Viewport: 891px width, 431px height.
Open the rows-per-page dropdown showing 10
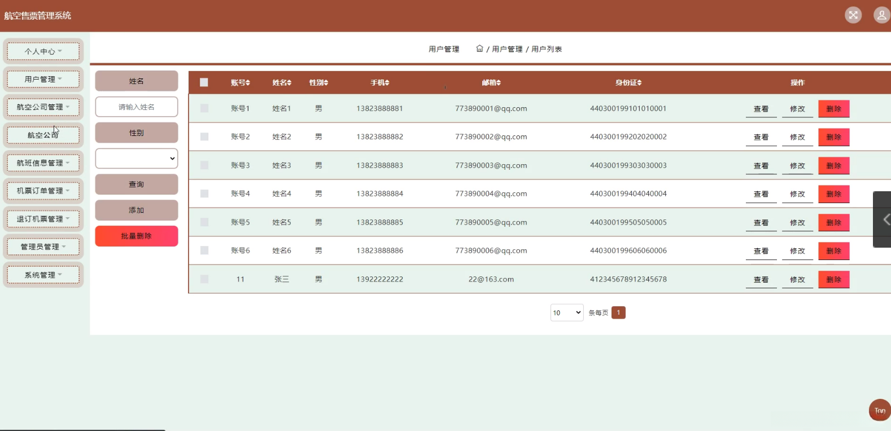tap(566, 313)
